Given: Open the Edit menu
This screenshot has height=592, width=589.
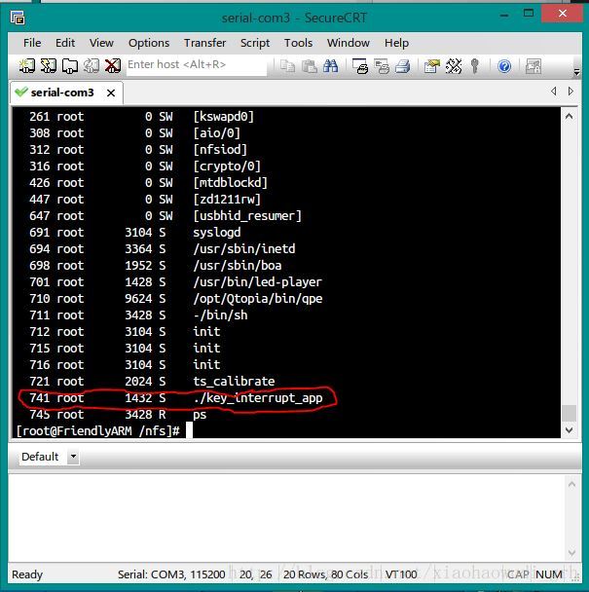Looking at the screenshot, I should tap(65, 43).
